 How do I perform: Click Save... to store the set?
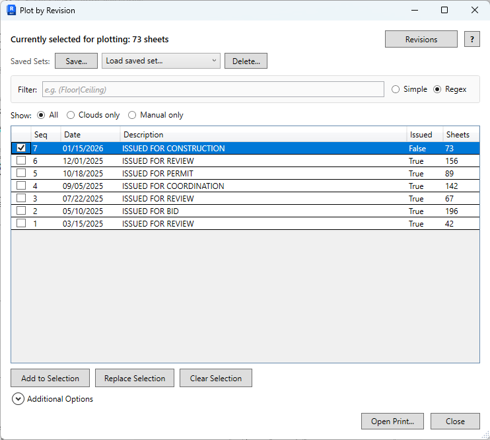76,61
